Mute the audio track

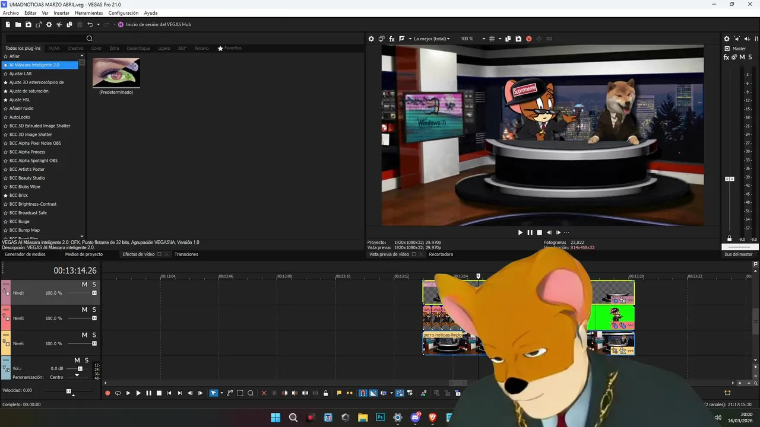(x=77, y=360)
